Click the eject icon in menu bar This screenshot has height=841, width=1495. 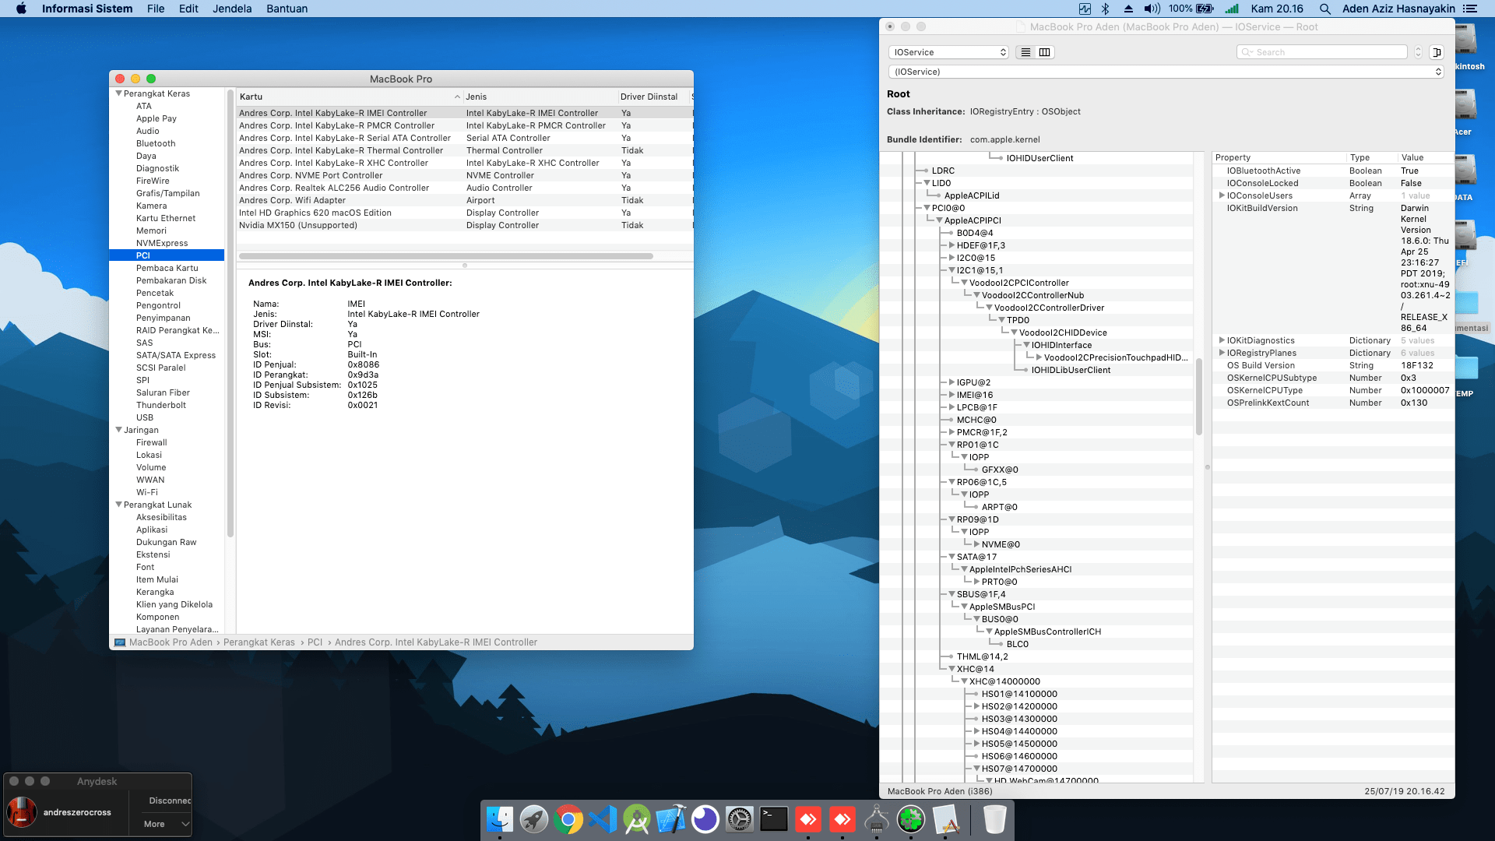(1128, 9)
